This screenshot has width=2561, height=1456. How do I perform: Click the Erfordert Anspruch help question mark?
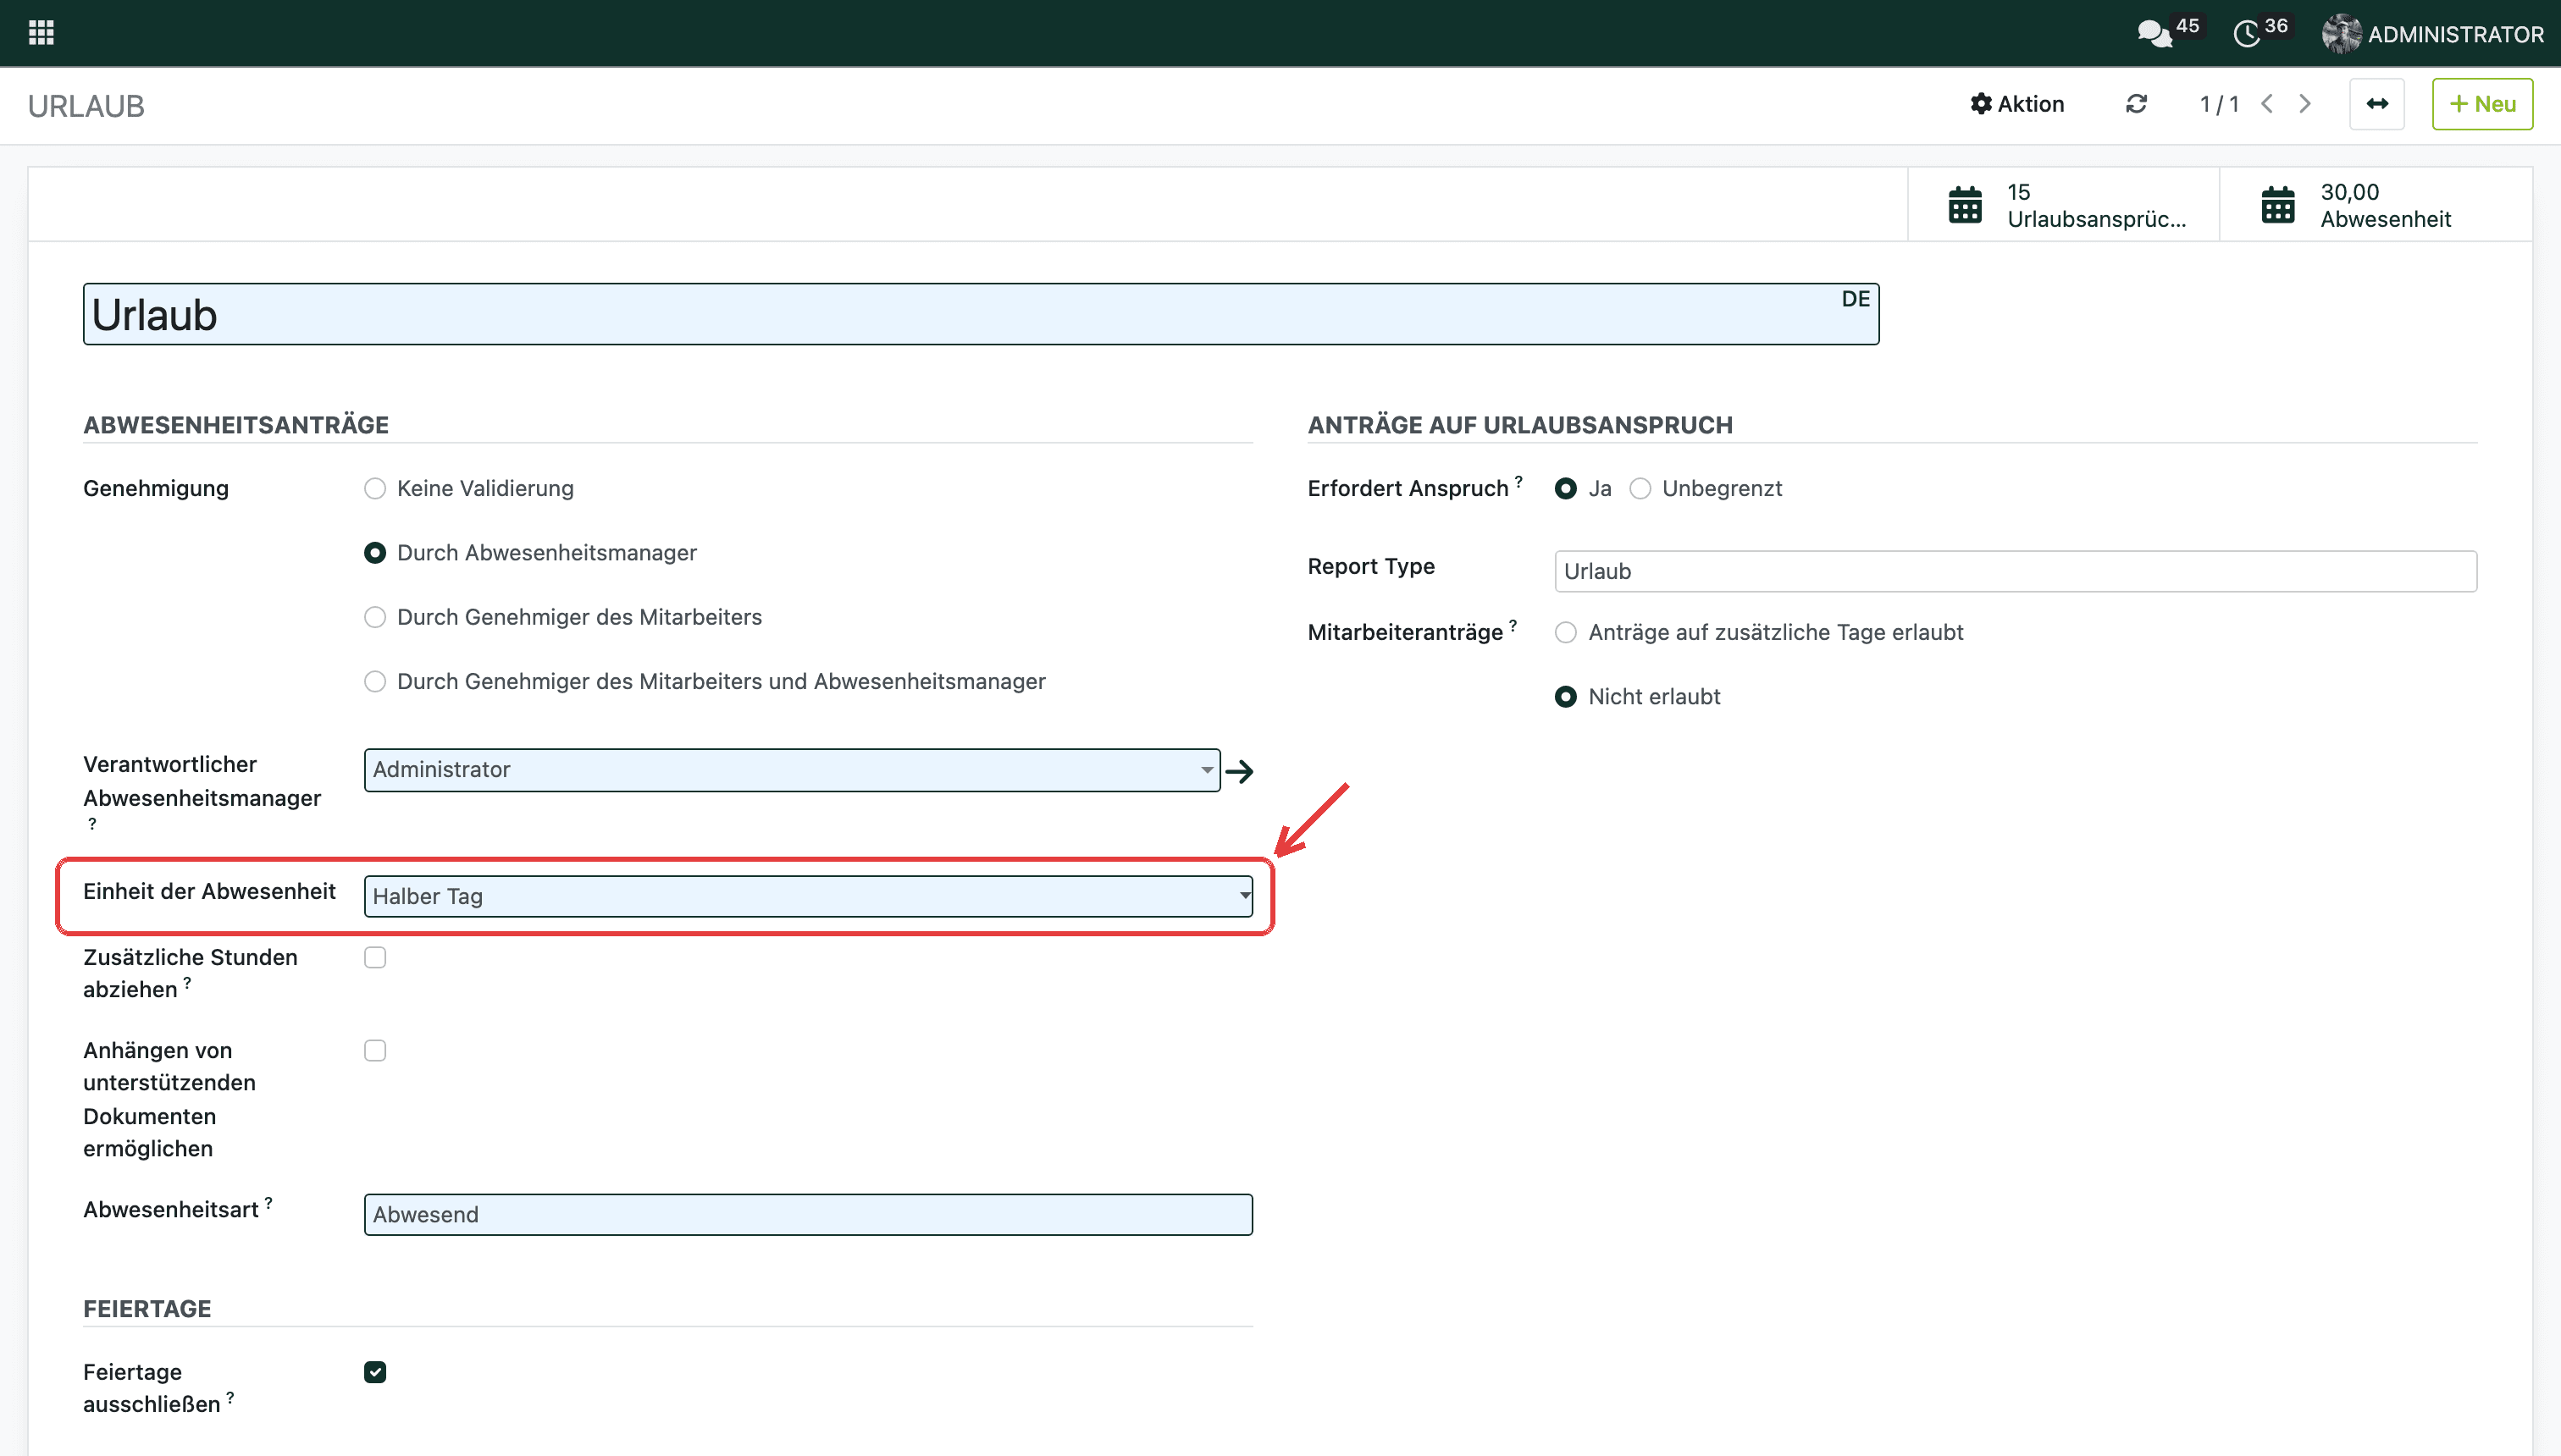[1518, 481]
